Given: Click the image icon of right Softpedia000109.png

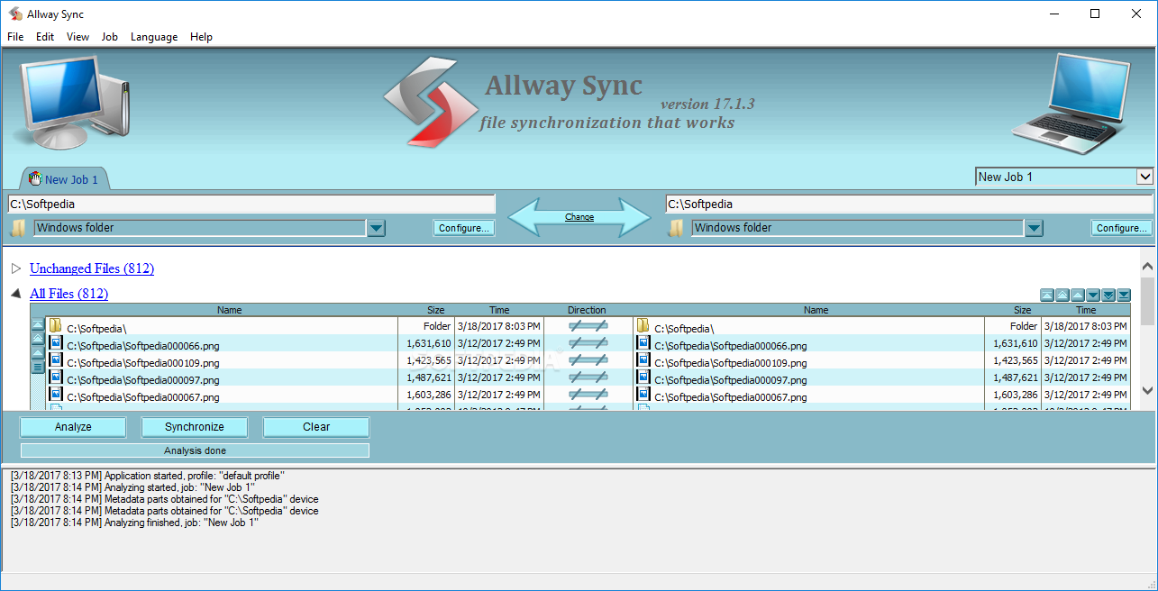Looking at the screenshot, I should point(643,359).
